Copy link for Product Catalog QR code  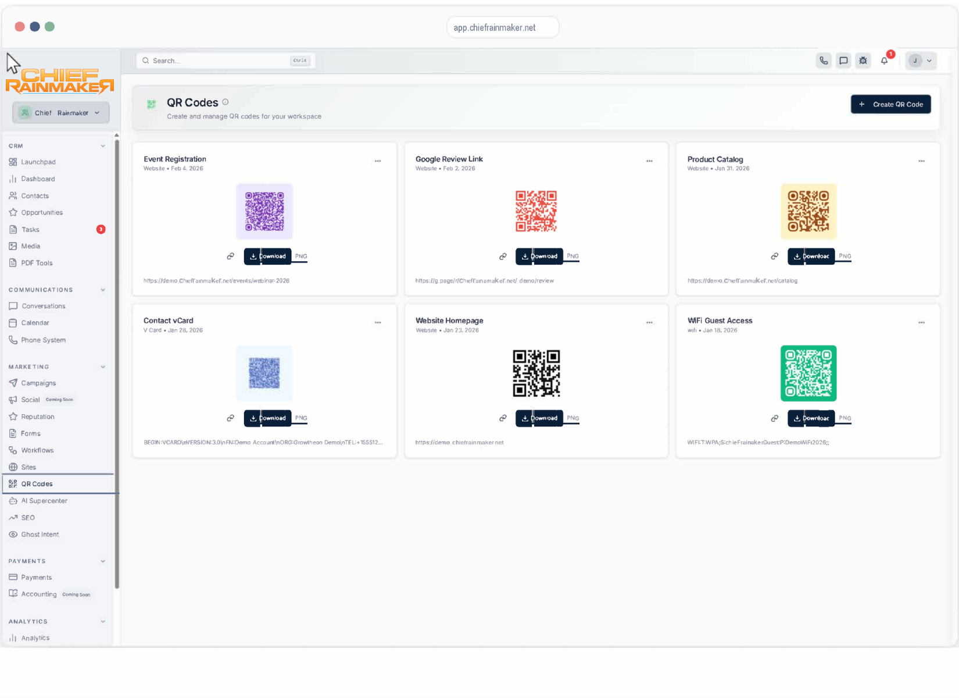tap(775, 256)
